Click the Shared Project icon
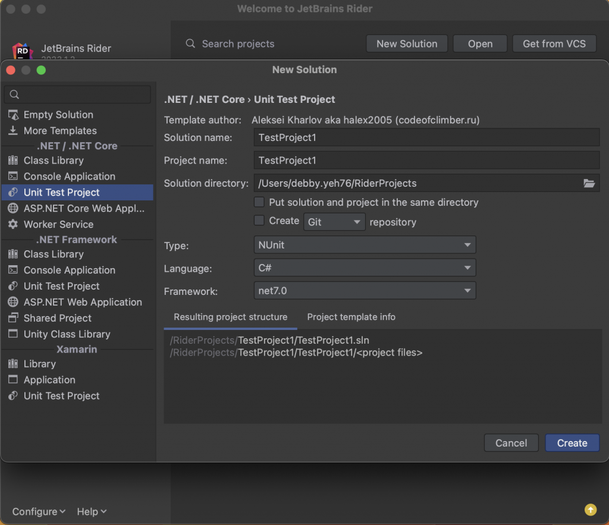 tap(13, 318)
